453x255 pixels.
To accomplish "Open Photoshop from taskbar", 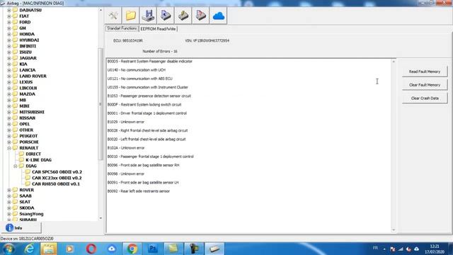I will coord(153,249).
